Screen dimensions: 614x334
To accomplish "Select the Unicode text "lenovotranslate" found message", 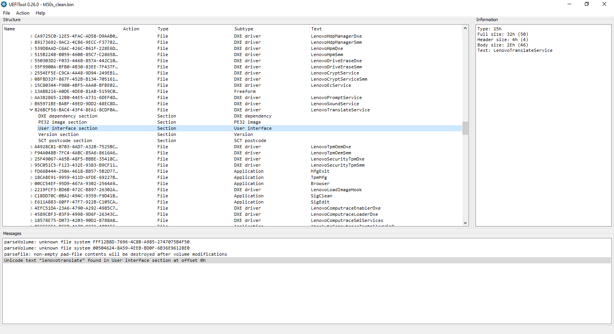I will coord(307,260).
